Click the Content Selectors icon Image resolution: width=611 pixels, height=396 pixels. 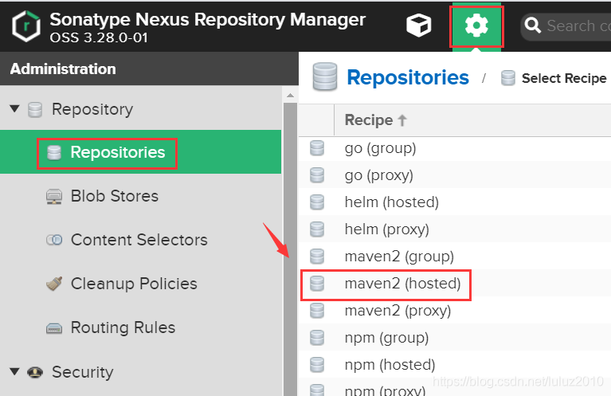point(54,240)
